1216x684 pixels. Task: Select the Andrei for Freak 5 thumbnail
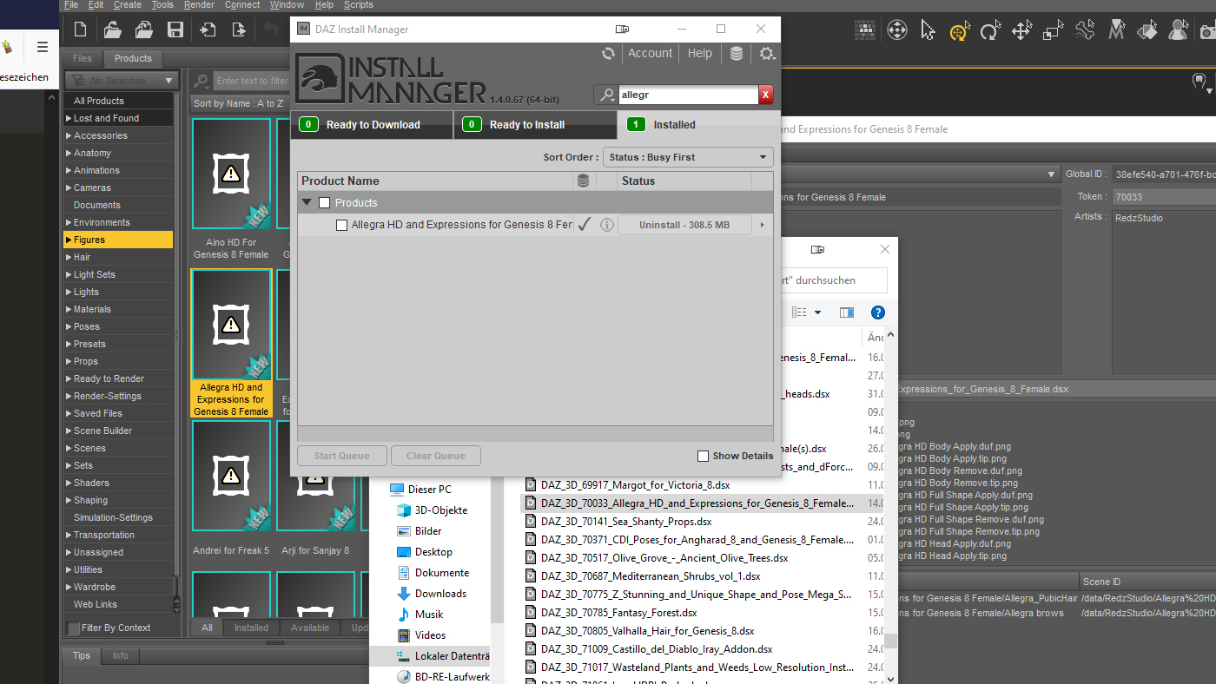coord(231,476)
